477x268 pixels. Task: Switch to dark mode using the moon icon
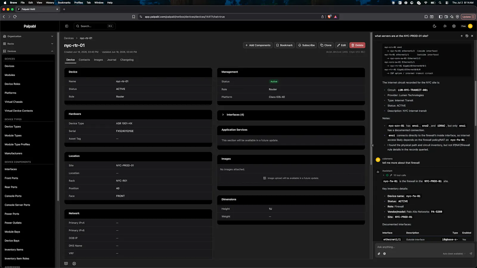[435, 26]
